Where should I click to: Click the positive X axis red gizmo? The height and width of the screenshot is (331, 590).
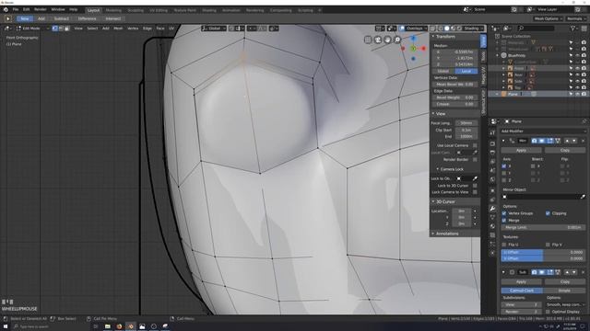tap(423, 49)
